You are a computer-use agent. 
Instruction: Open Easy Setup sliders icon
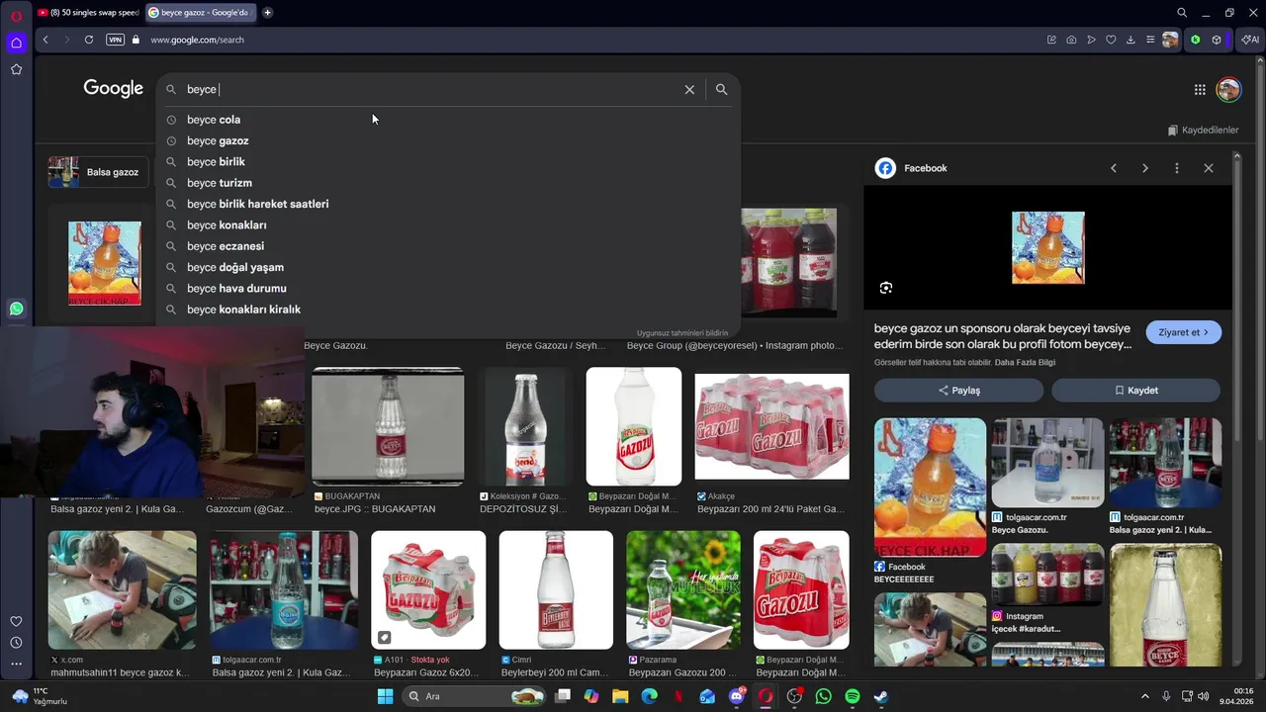[1150, 40]
